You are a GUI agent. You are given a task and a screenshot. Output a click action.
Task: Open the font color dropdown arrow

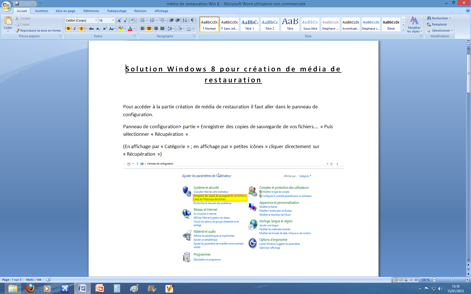(x=134, y=29)
